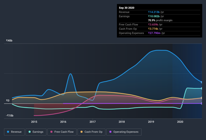This screenshot has height=140, width=206.
Task: Toggle the Revenue legend button
Action: pos(14,132)
